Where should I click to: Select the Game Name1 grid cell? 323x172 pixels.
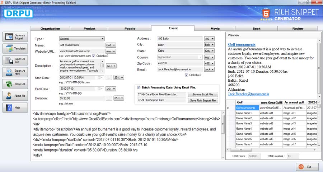[x=247, y=113]
